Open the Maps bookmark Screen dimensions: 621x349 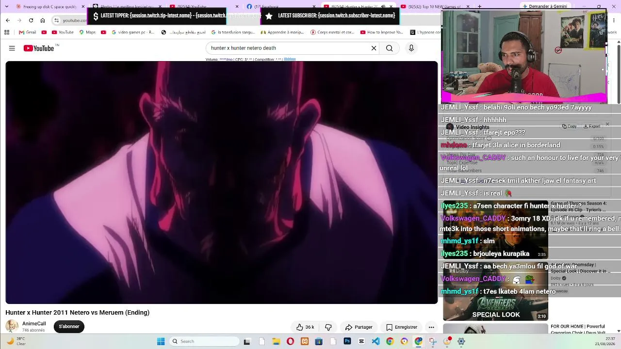coord(88,32)
